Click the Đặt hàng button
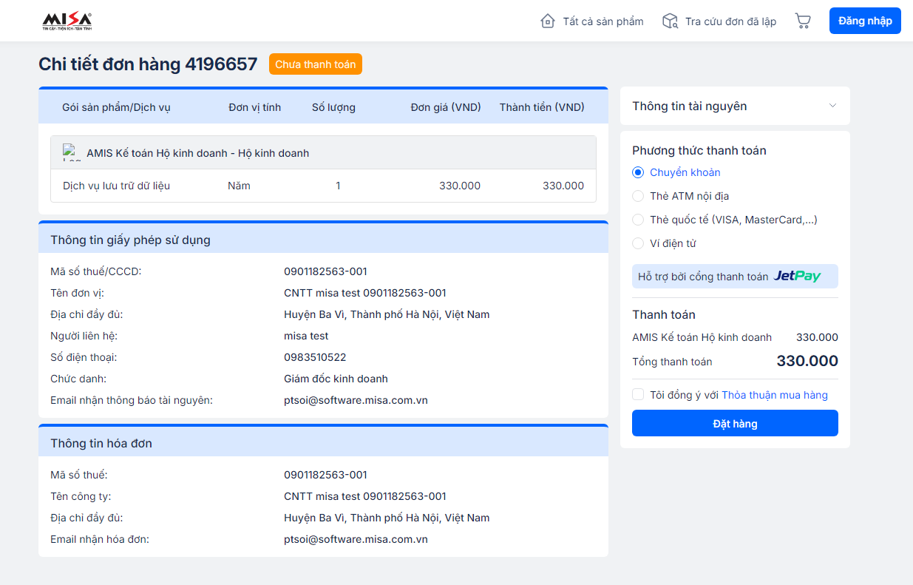913x585 pixels. coord(735,423)
